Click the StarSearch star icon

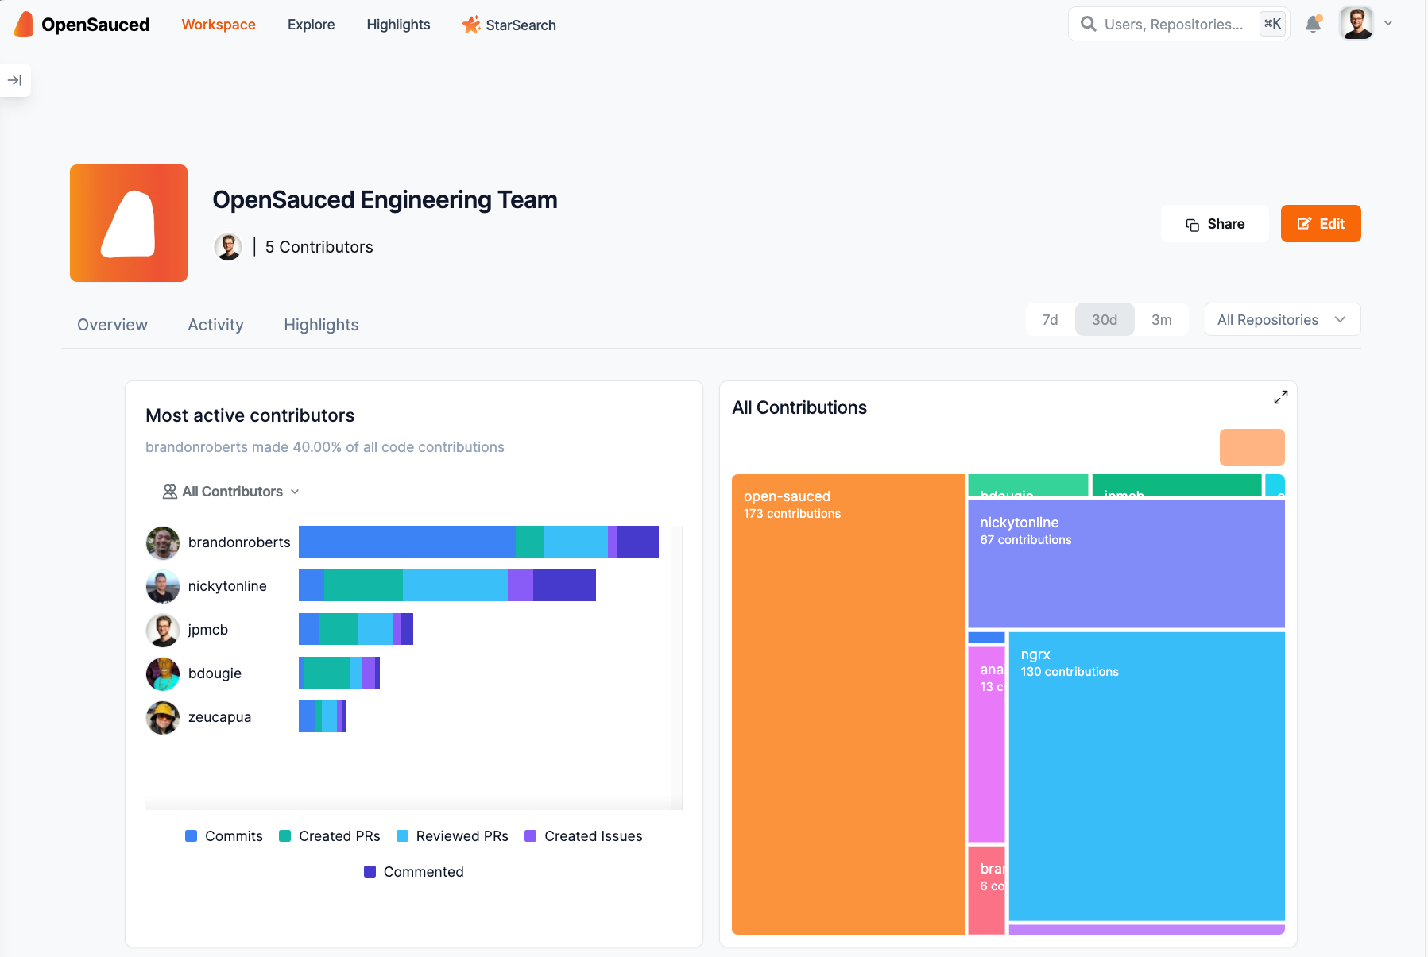(x=471, y=25)
